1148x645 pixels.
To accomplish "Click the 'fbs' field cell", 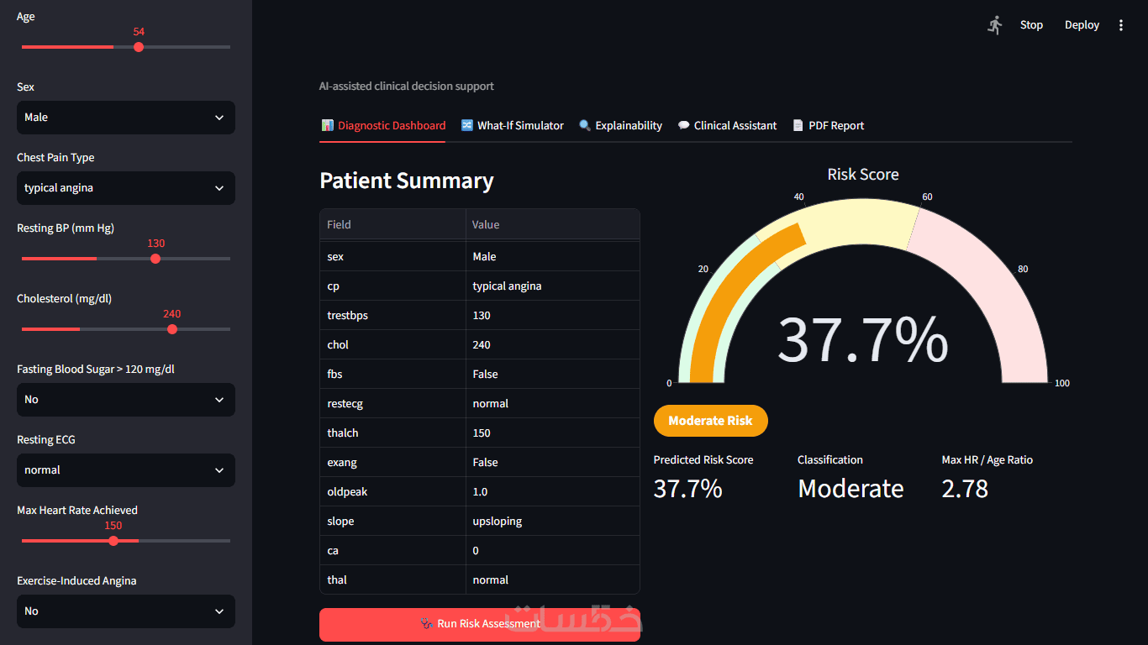I will [x=392, y=375].
